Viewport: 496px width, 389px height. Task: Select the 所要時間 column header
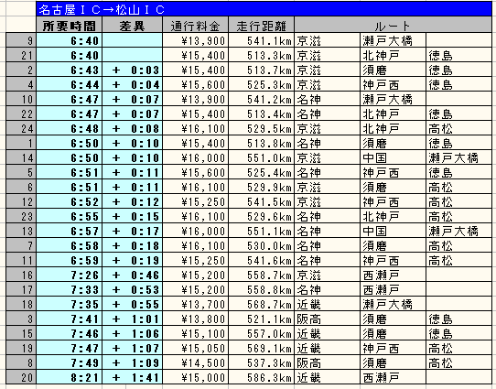70,25
